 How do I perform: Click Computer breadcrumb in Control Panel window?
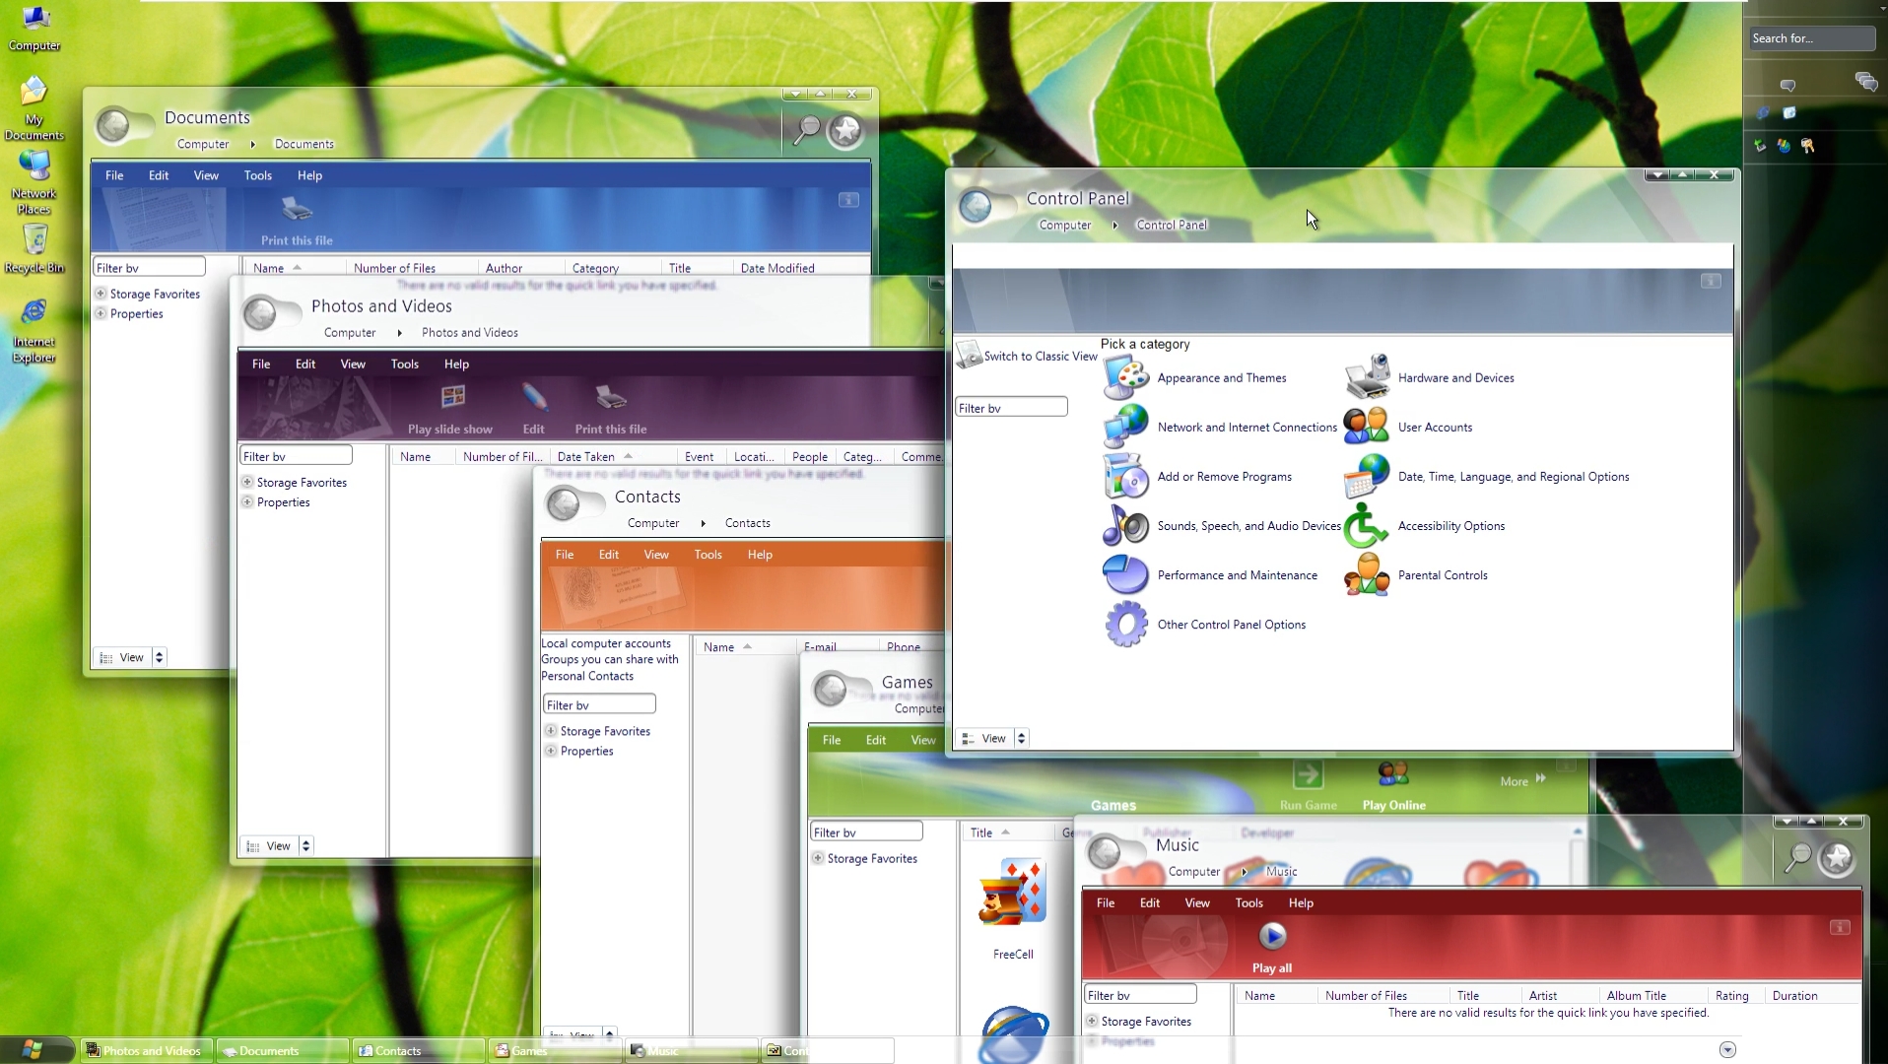(1065, 225)
